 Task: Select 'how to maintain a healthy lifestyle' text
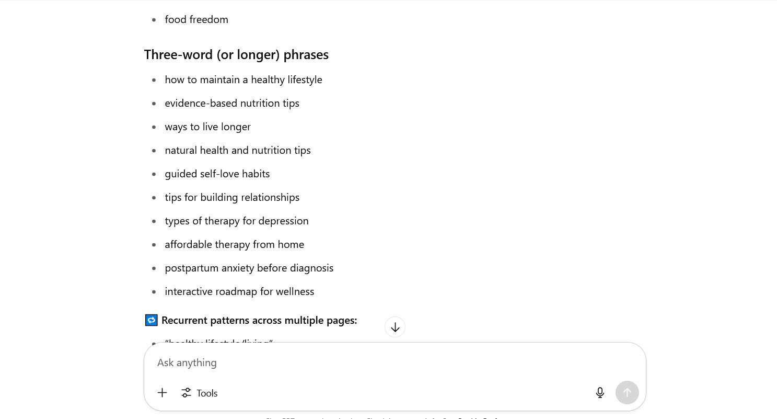click(x=243, y=80)
